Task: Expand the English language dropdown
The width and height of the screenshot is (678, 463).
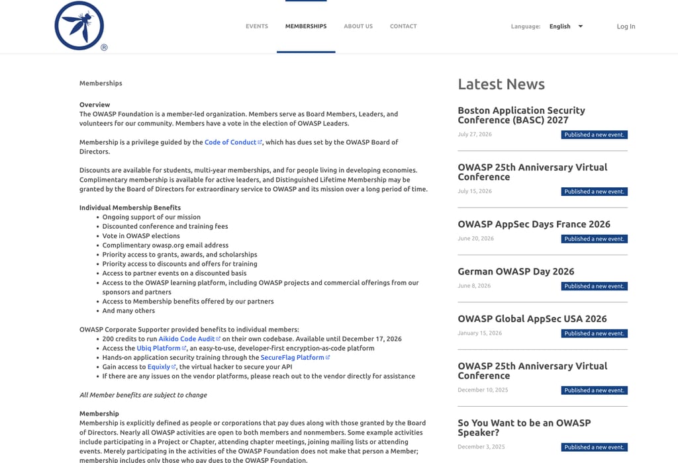Action: (x=566, y=26)
